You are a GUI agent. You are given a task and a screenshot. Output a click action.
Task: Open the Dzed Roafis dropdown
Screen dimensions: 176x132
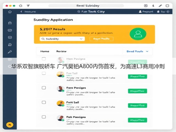(137, 51)
